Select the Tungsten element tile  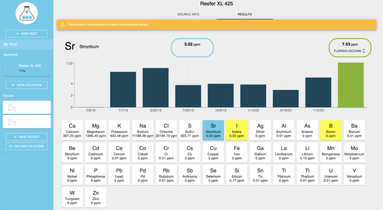tap(72, 197)
